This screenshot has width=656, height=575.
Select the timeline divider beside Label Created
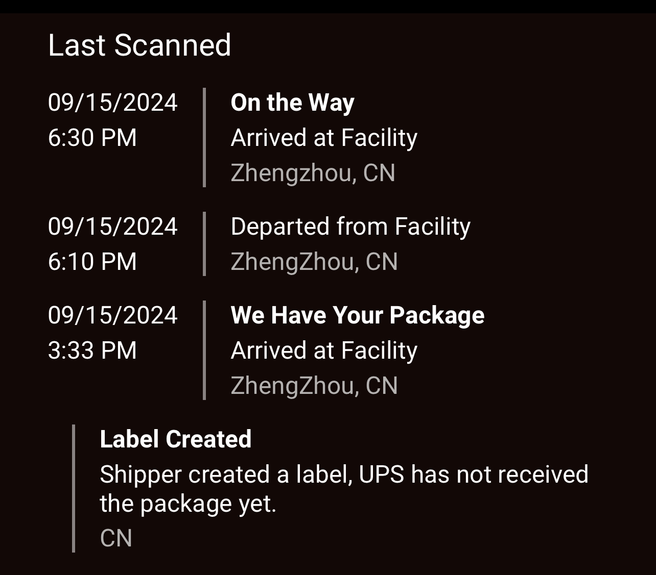(x=74, y=488)
